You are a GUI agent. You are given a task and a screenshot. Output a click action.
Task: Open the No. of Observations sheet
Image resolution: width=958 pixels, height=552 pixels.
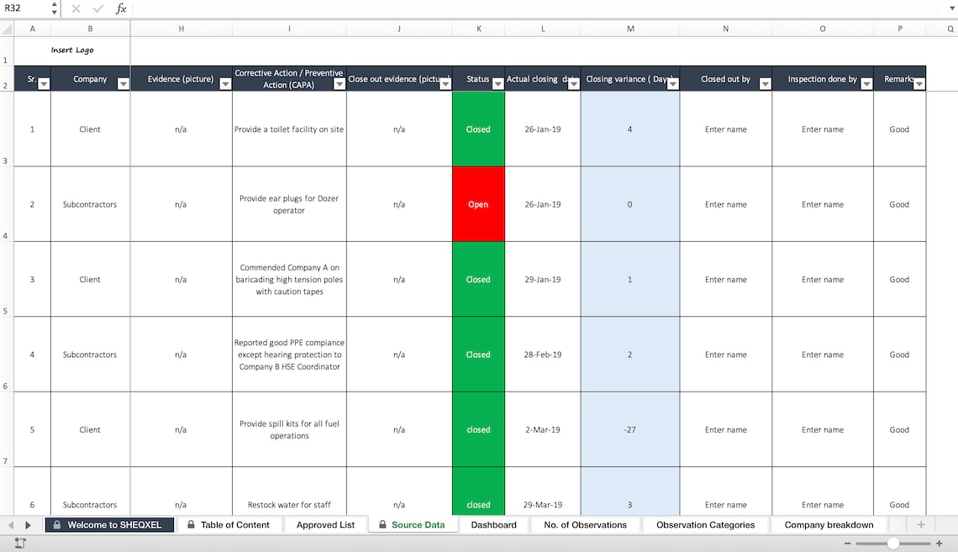pyautogui.click(x=585, y=524)
